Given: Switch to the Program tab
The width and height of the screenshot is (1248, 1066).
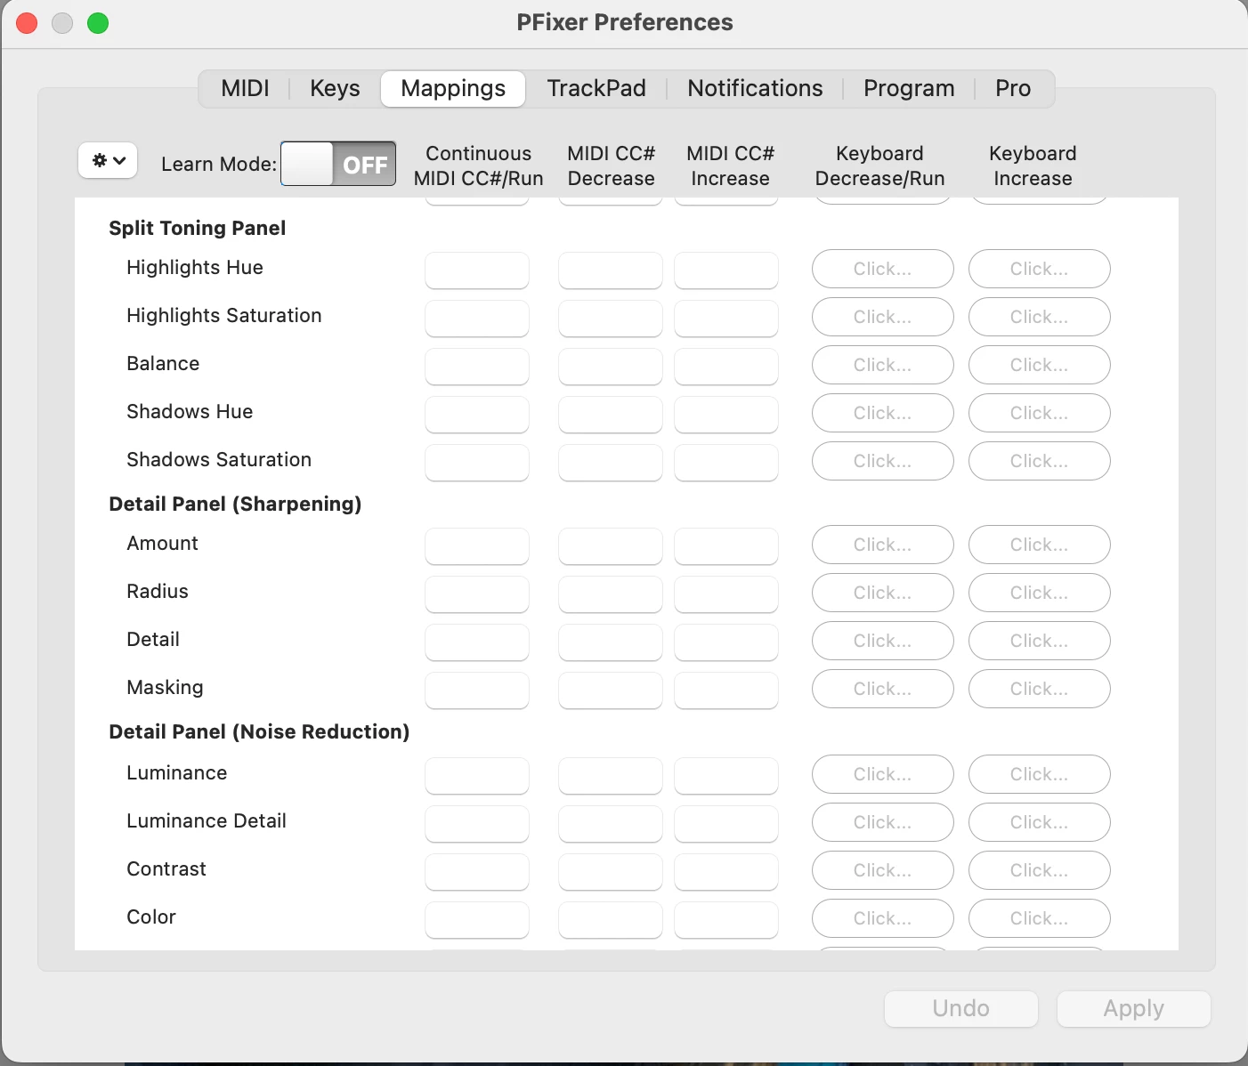Looking at the screenshot, I should [x=909, y=88].
